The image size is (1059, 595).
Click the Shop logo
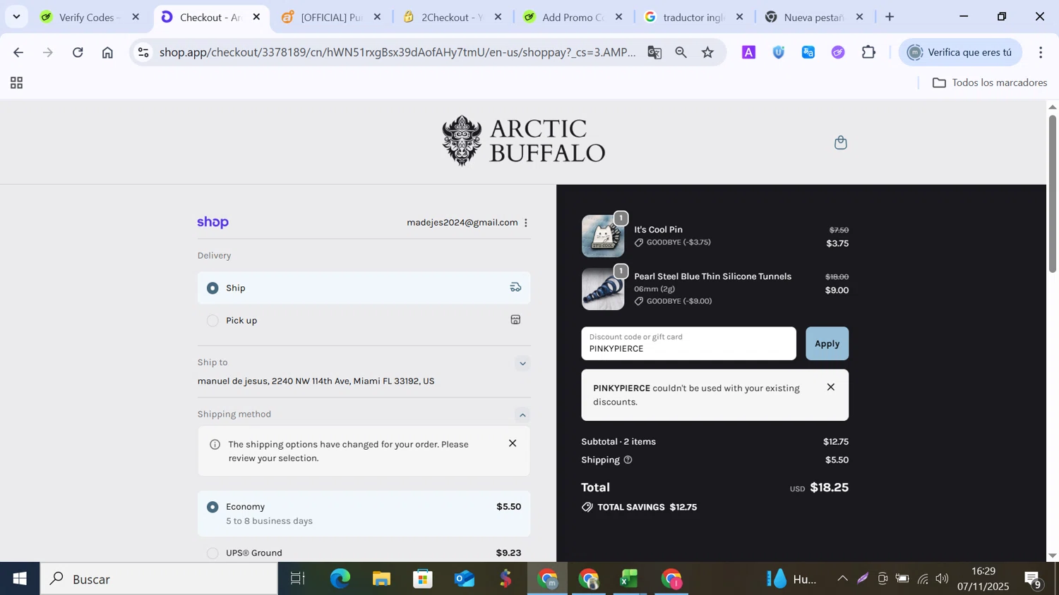click(213, 222)
